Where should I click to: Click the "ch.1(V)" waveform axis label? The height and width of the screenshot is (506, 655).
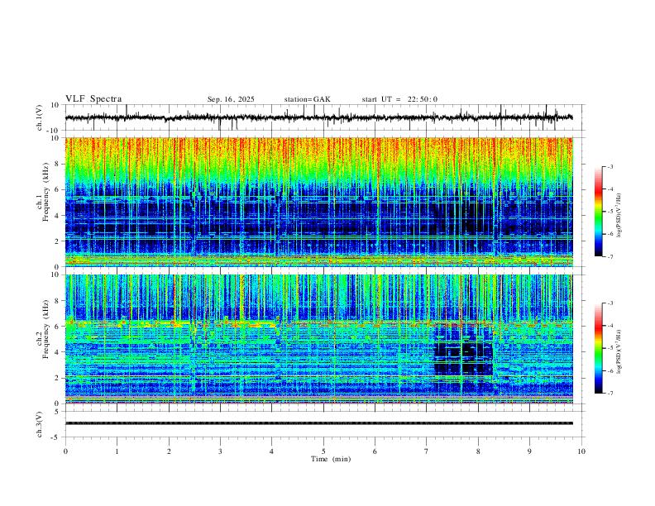(40, 117)
